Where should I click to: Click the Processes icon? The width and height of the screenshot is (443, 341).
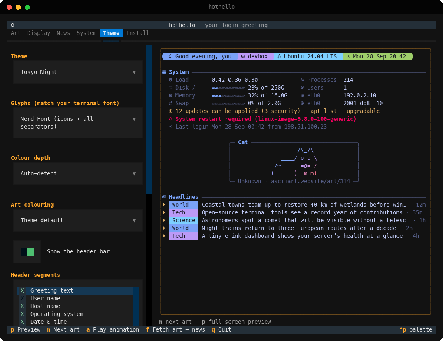(x=302, y=80)
